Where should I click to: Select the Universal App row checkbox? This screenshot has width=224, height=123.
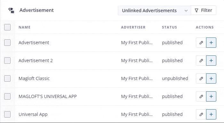[7, 114]
